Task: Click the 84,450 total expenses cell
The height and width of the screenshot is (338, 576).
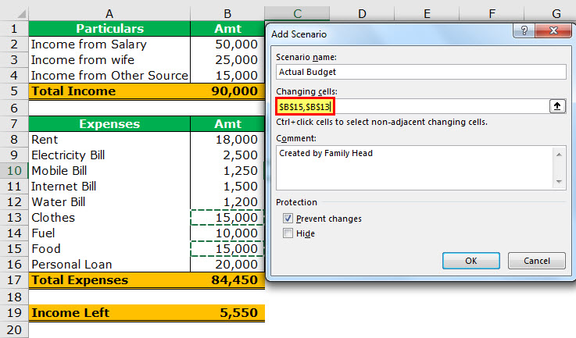Action: coord(227,280)
